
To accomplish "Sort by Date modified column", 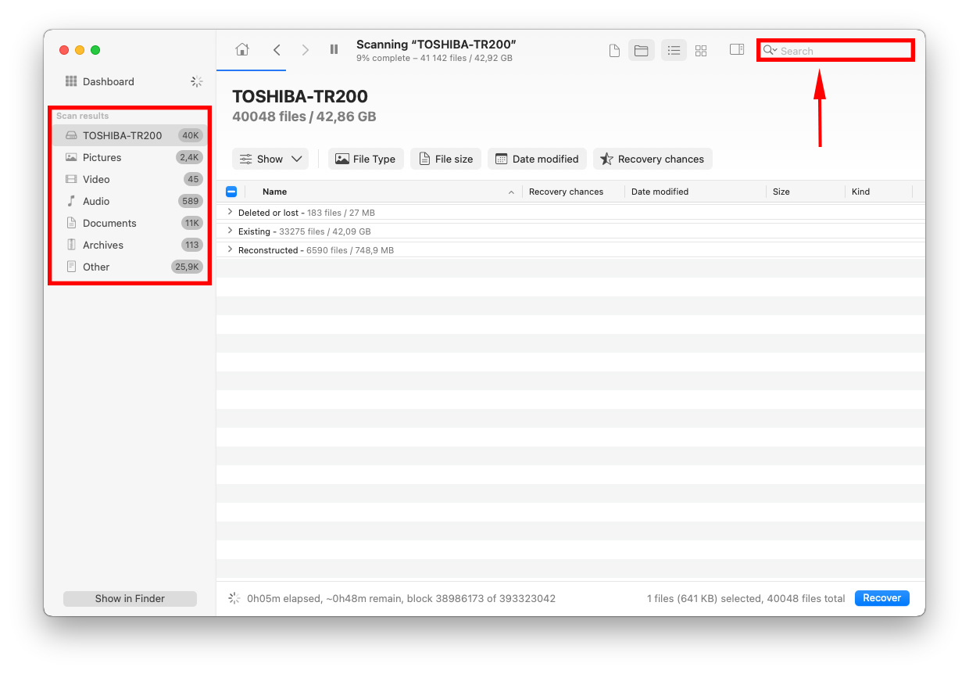I will coord(660,192).
